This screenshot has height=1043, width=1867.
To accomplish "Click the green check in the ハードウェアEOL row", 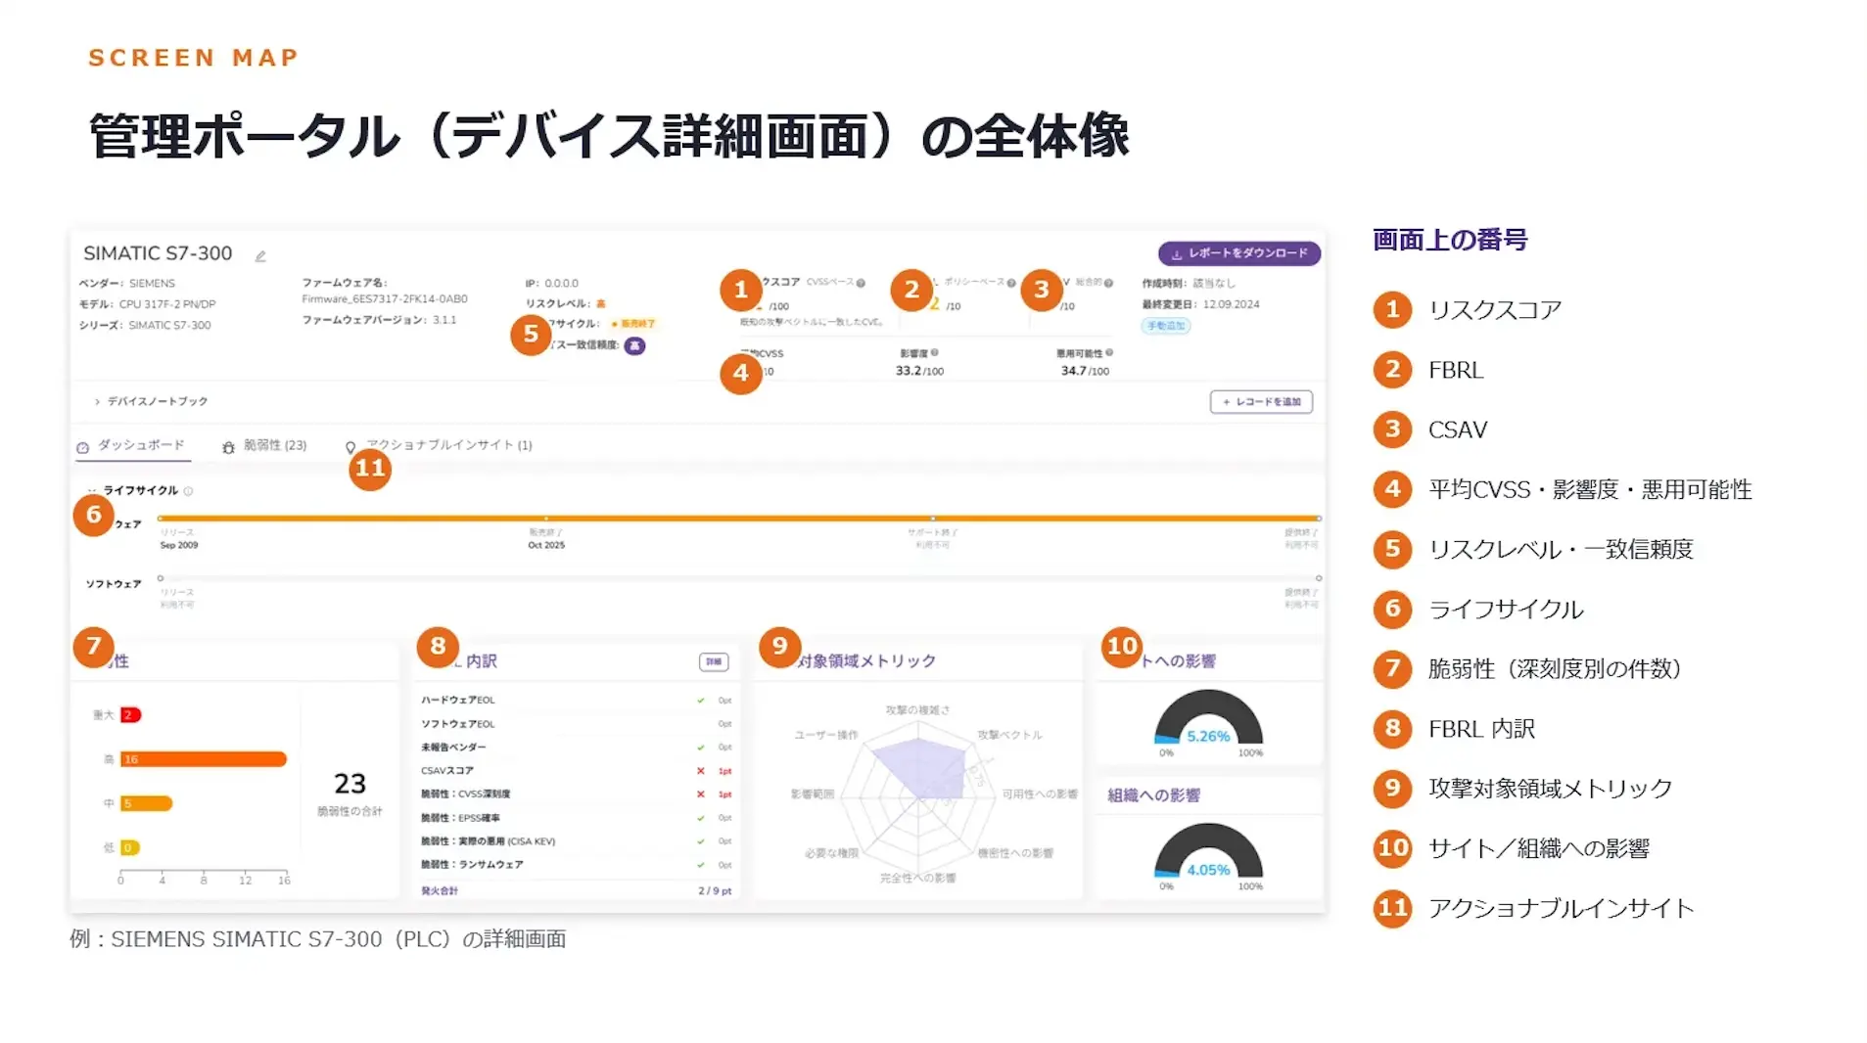I will coord(701,701).
